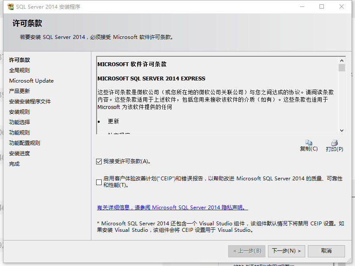This screenshot has height=266, width=355.
Task: Select the 功能配置规则 step
Action: (x=25, y=143)
